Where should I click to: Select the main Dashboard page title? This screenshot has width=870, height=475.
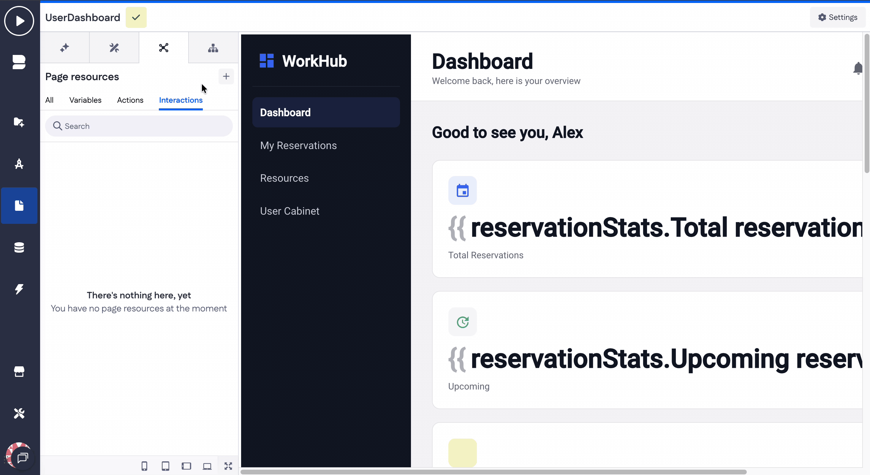[482, 61]
